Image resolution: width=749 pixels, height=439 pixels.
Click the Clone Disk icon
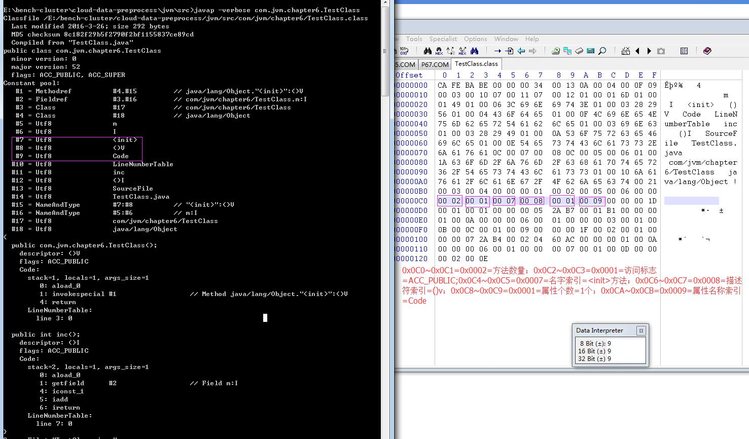pyautogui.click(x=567, y=51)
